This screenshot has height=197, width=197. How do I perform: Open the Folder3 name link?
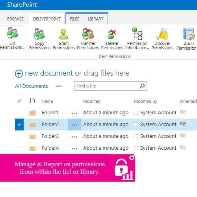(x=50, y=136)
